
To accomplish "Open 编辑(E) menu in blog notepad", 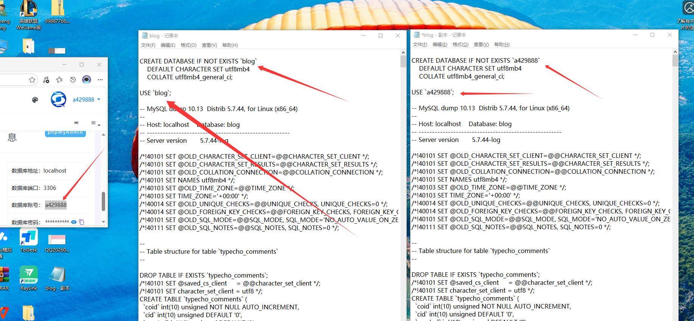I will (x=168, y=45).
